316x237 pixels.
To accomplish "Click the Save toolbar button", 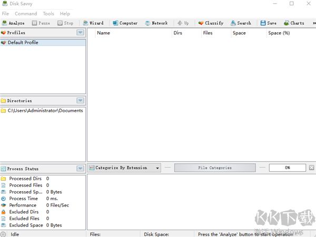I will point(268,23).
